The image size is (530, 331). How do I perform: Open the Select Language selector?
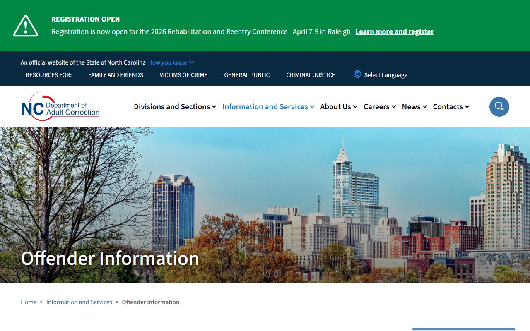(385, 75)
